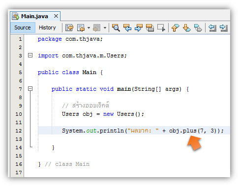This screenshot has height=186, width=238.
Task: Click the 'new' keyword on line 10
Action: click(108, 114)
